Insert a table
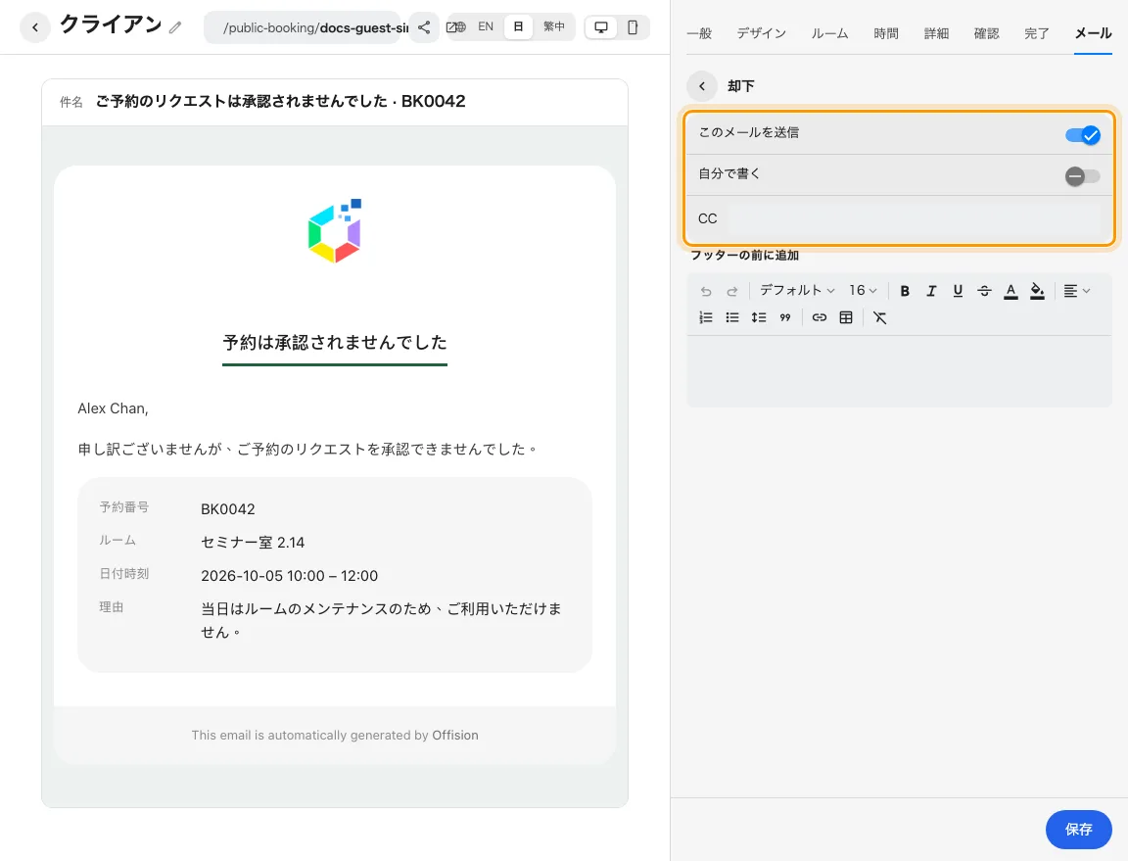1128x861 pixels. [846, 317]
